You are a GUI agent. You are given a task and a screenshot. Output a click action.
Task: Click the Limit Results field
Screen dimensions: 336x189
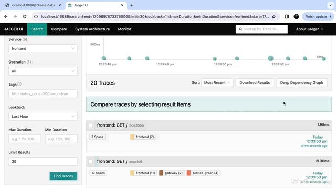[43, 161]
